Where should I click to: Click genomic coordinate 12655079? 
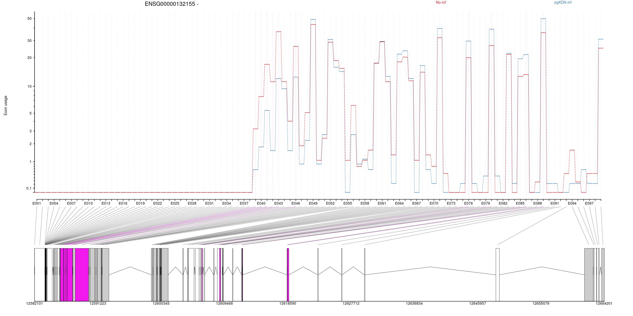pyautogui.click(x=541, y=303)
